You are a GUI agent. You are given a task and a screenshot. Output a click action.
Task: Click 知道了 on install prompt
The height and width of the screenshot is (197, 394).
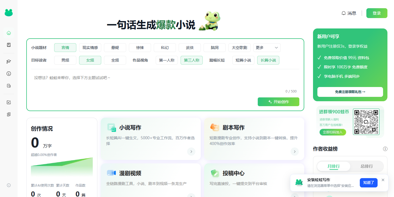click(x=369, y=183)
